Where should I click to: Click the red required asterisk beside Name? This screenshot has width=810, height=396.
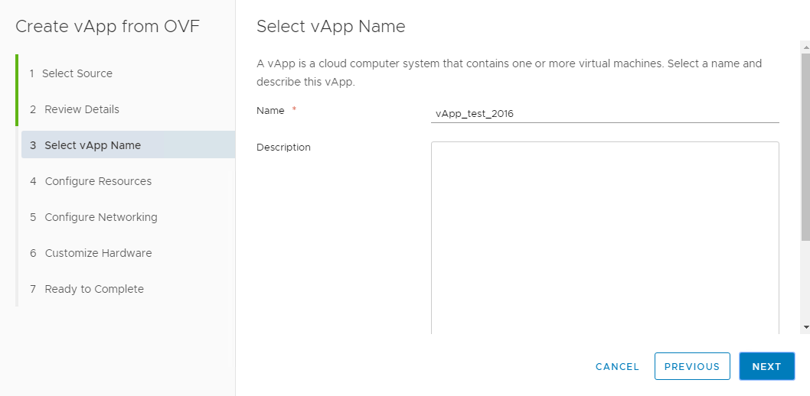pyautogui.click(x=295, y=110)
